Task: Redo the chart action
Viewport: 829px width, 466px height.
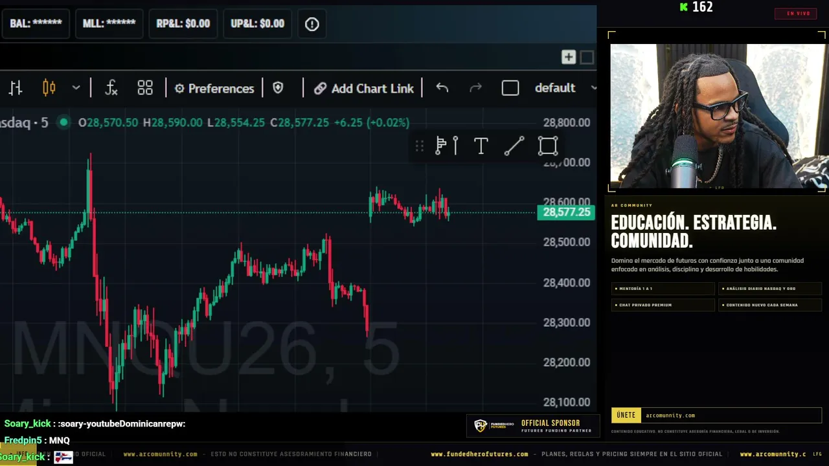Action: (475, 88)
